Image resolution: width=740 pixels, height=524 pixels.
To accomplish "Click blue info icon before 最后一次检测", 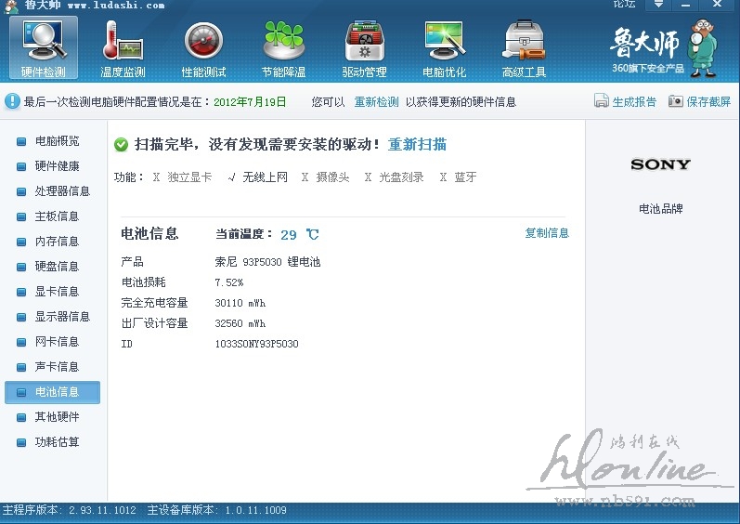I will 12,101.
